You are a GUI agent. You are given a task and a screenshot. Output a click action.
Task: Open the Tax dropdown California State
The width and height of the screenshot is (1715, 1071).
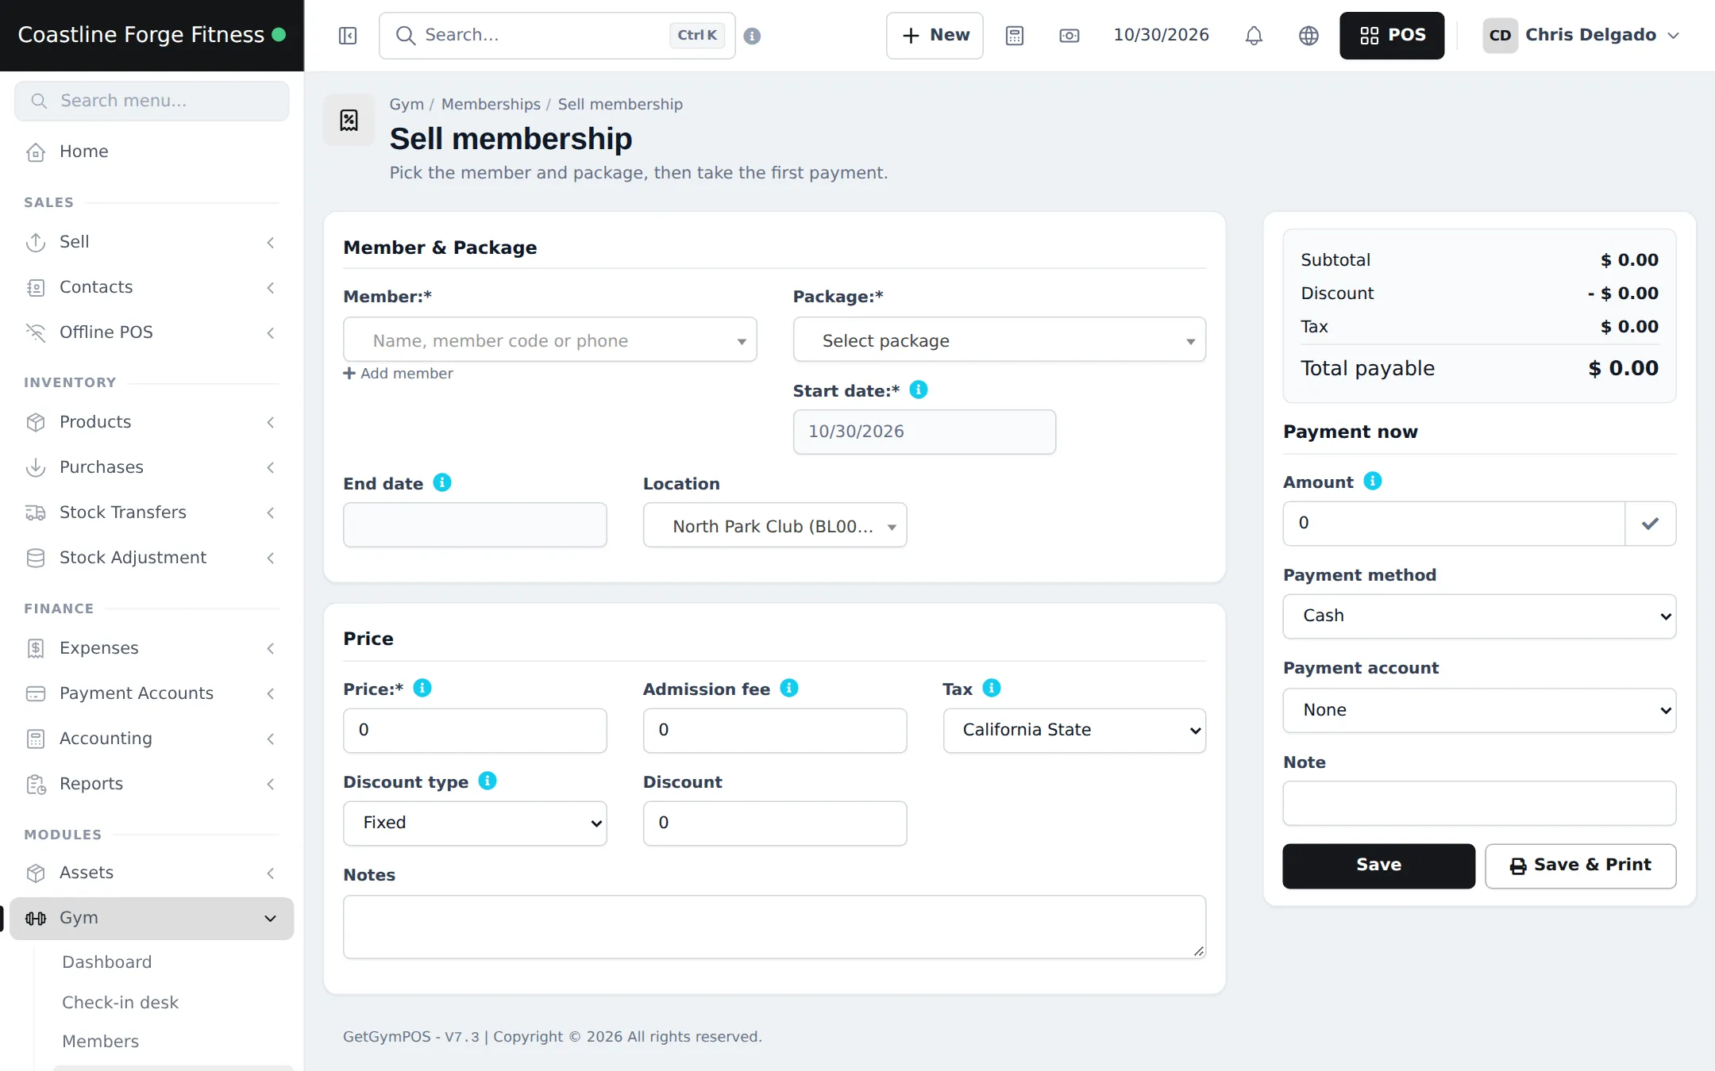tap(1074, 730)
